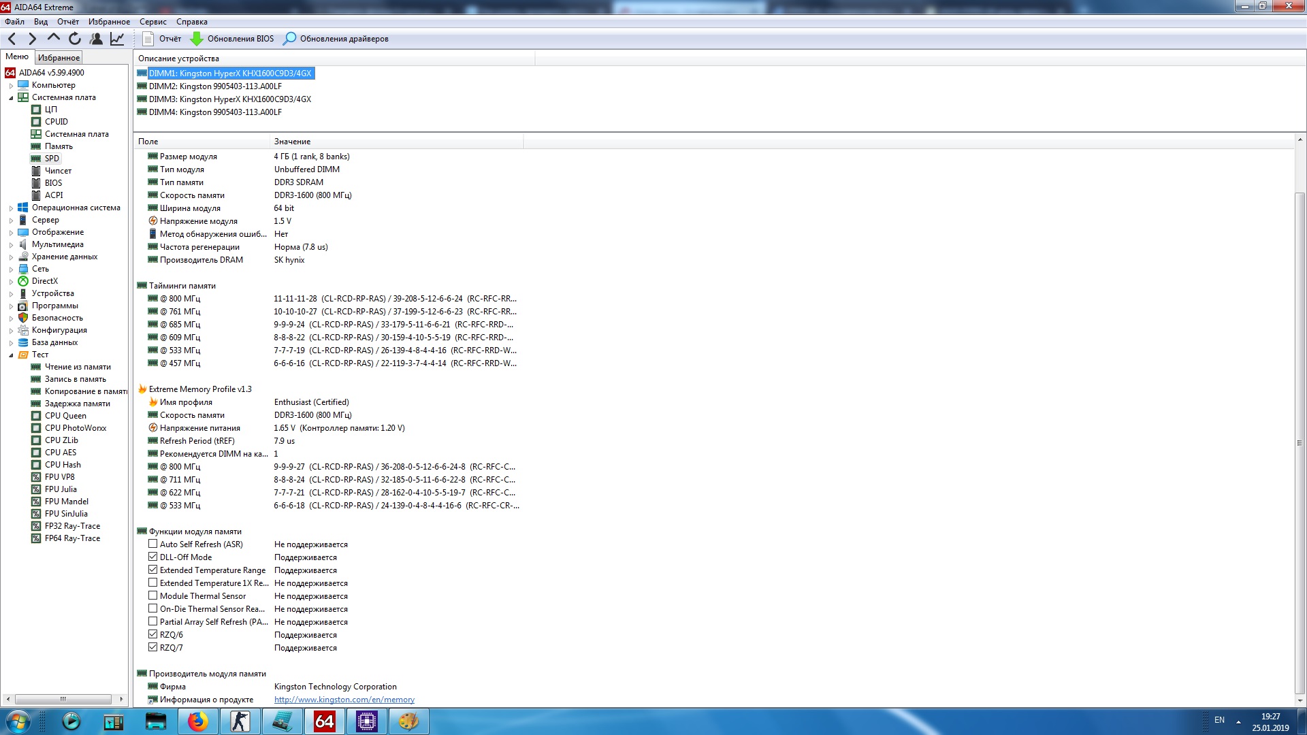The image size is (1307, 735).
Task: Select DIMM2 Kingston 9905403 device entry
Action: pyautogui.click(x=215, y=86)
